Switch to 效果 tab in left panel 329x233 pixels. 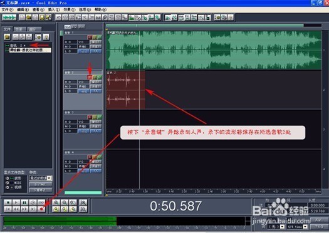tap(20, 29)
